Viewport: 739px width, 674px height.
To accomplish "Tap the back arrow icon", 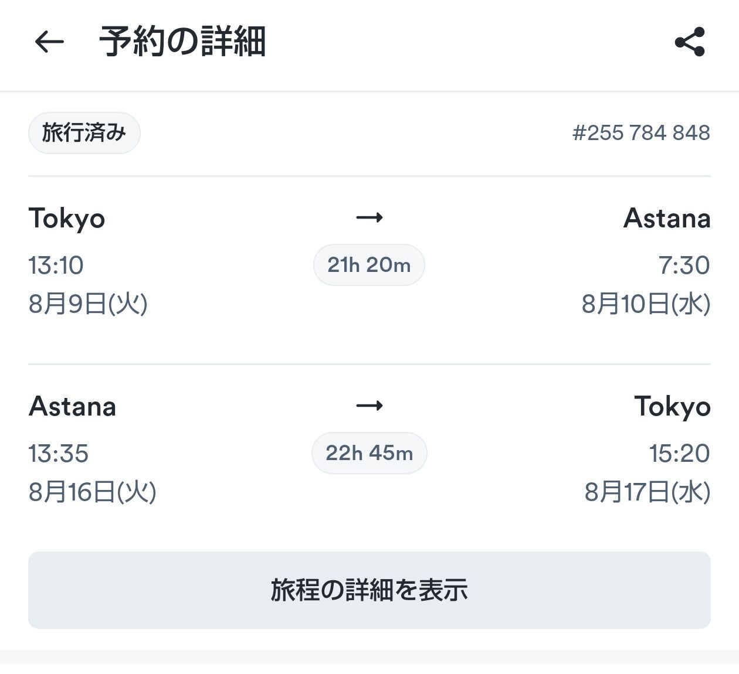I will click(x=49, y=42).
